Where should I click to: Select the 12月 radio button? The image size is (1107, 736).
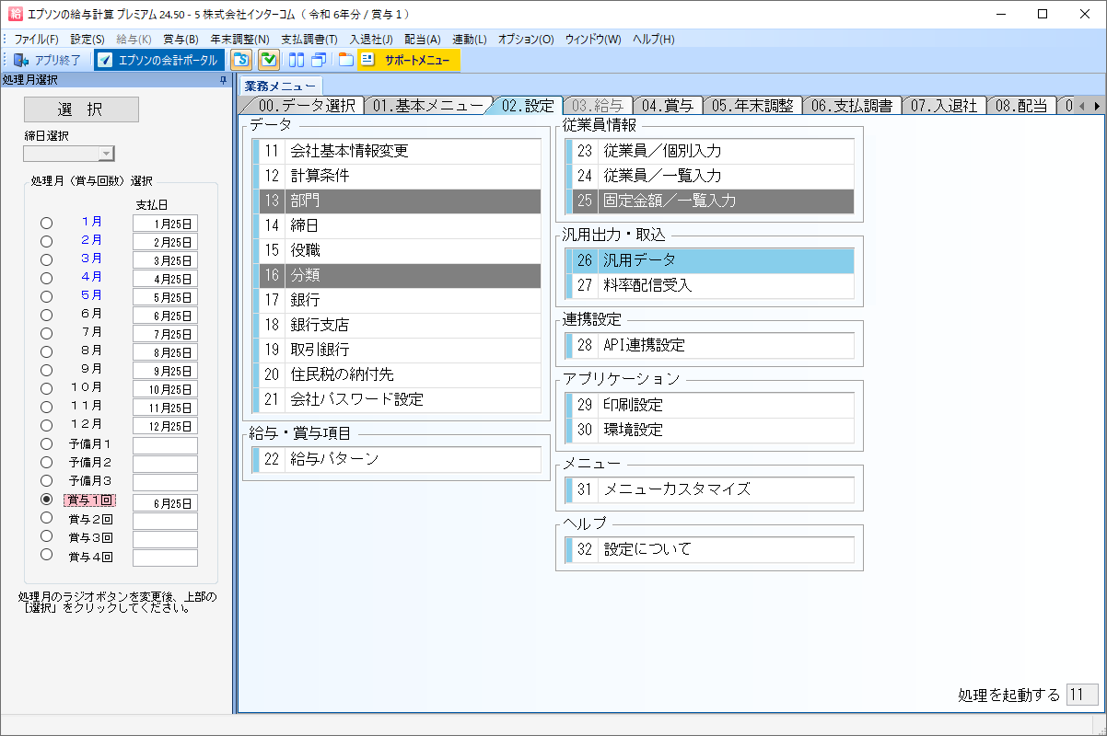click(x=46, y=425)
